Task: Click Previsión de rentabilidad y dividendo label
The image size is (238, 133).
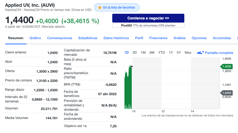Action: (x=74, y=105)
